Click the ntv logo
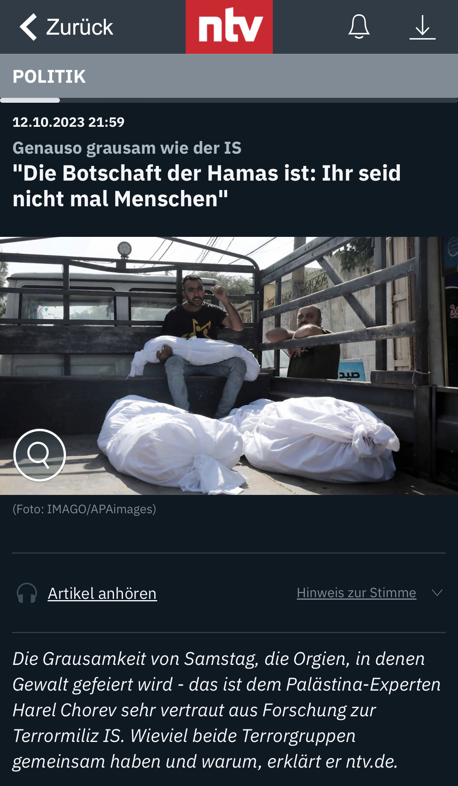Viewport: 458px width, 786px height. pyautogui.click(x=229, y=27)
